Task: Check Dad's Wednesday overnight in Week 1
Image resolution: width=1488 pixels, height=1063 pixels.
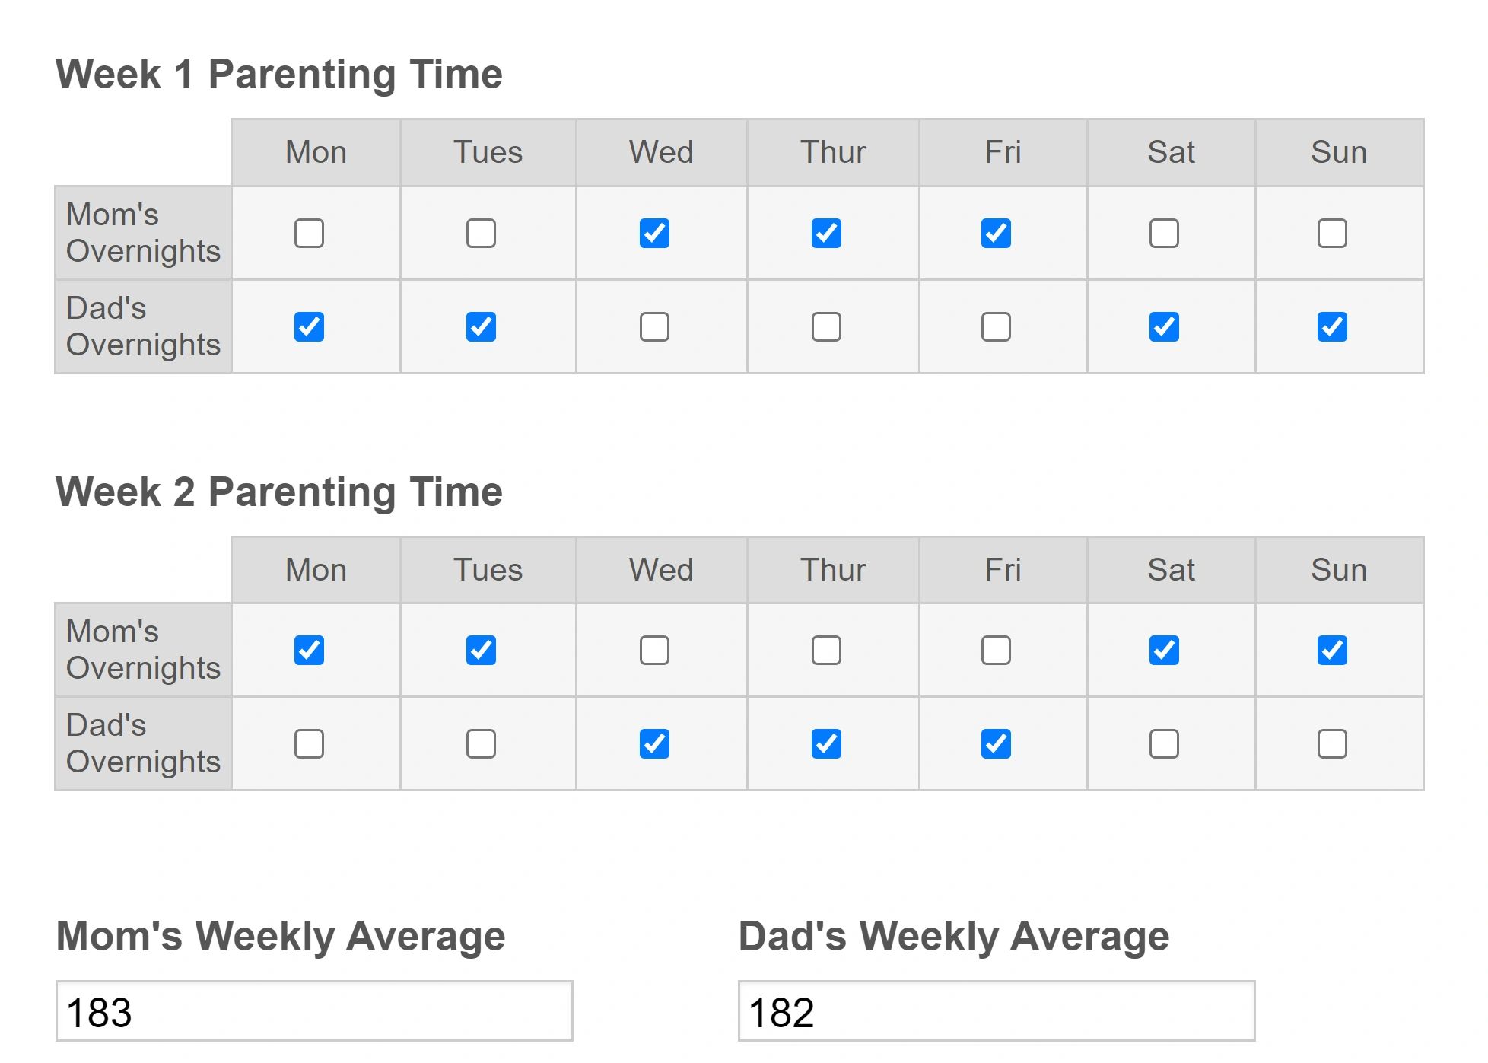Action: pyautogui.click(x=654, y=327)
